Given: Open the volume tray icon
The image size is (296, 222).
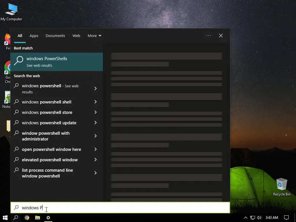Looking at the screenshot, I should [259, 218].
